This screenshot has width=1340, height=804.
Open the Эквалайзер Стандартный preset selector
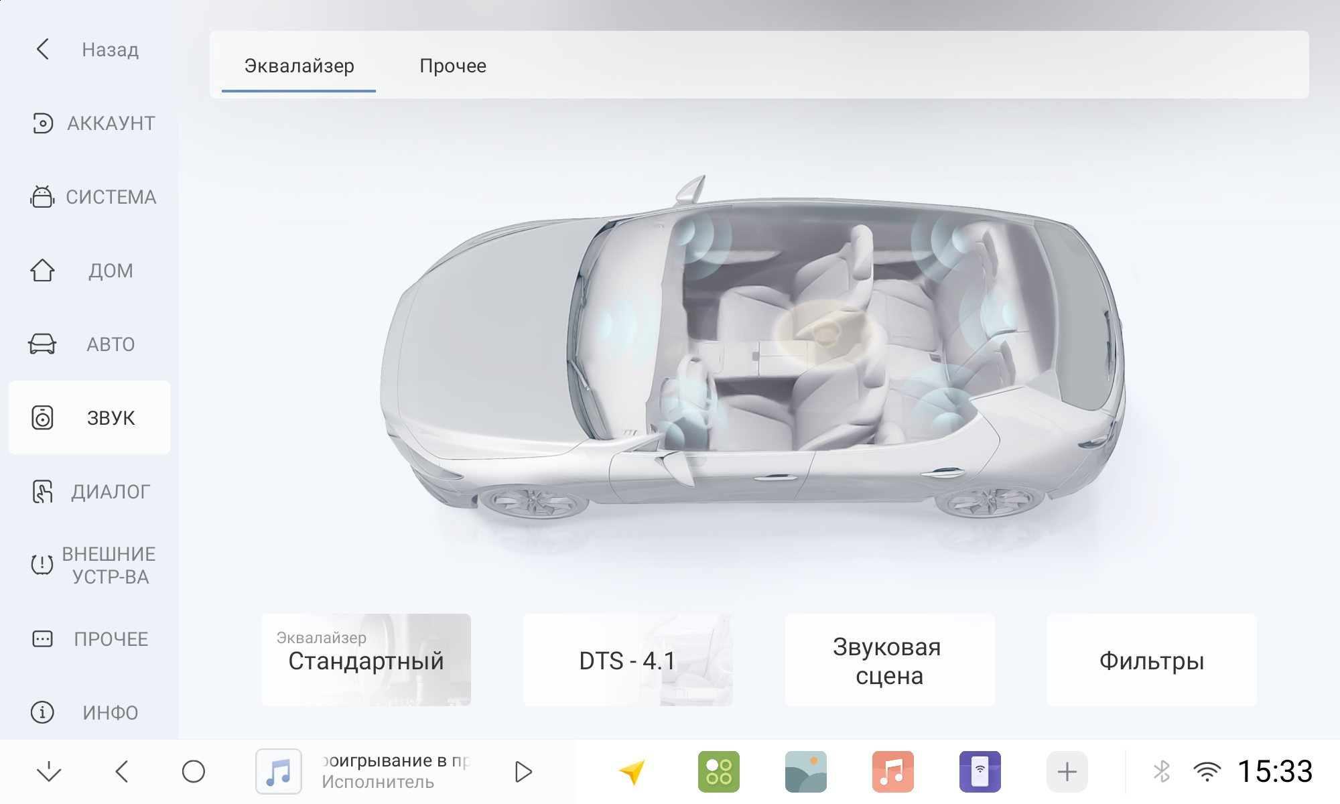tap(366, 660)
